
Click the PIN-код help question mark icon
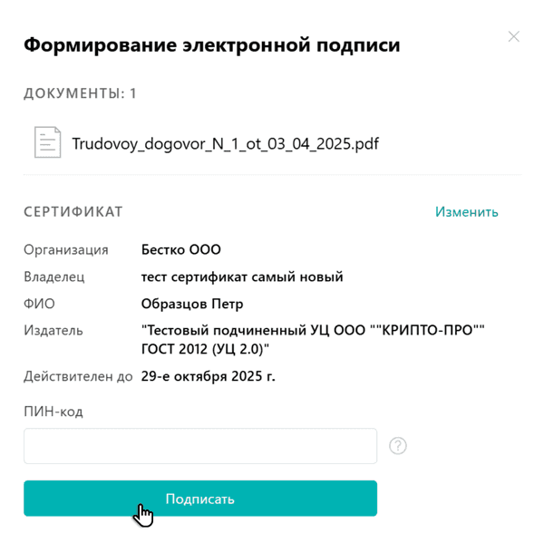[397, 446]
